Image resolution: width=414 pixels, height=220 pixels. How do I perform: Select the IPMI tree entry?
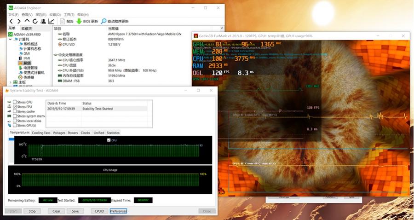point(24,58)
